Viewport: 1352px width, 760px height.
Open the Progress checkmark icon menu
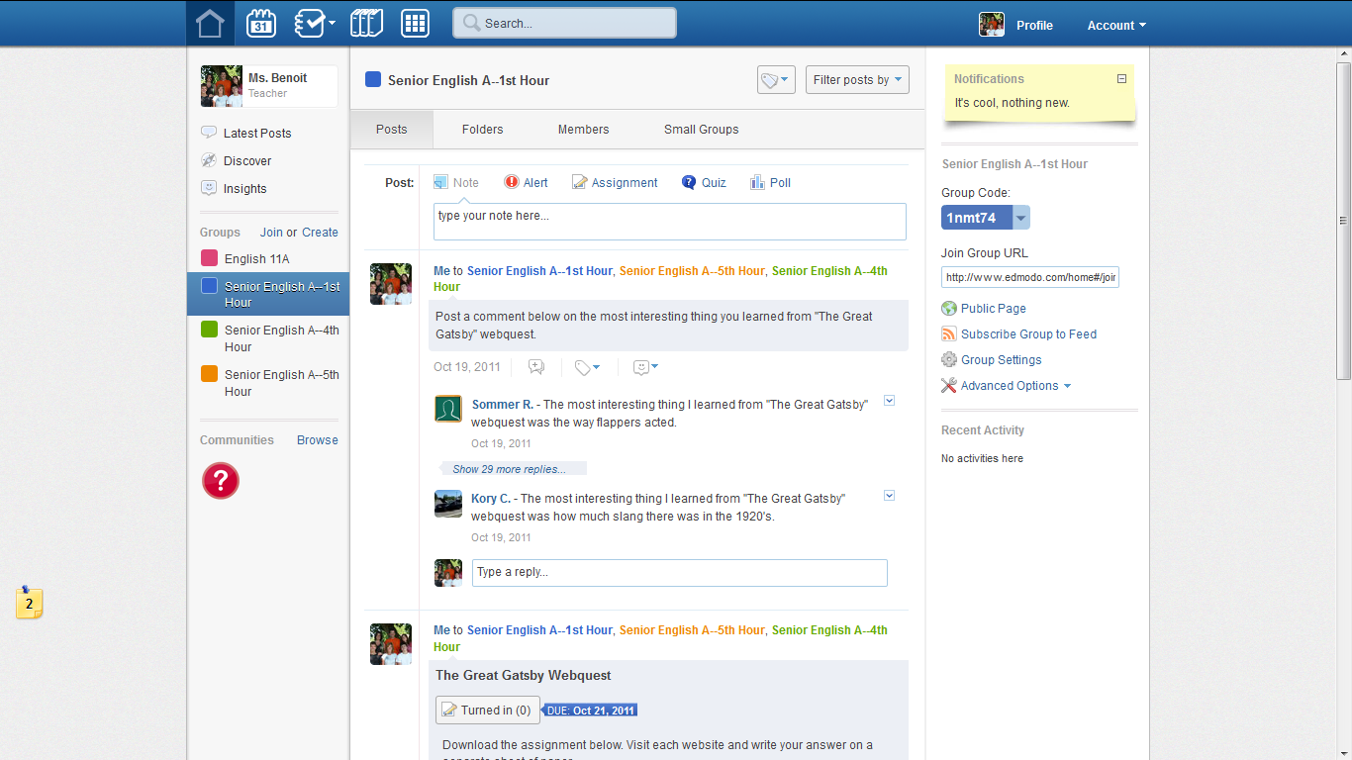pyautogui.click(x=315, y=23)
